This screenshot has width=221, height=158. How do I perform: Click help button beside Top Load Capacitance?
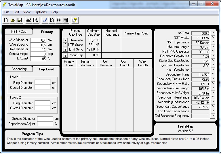213,111
